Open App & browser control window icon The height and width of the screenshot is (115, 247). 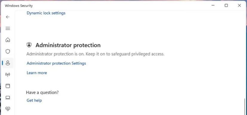pyautogui.click(x=8, y=86)
